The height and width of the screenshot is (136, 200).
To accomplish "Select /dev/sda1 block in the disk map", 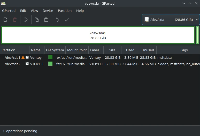I will 98,35.
